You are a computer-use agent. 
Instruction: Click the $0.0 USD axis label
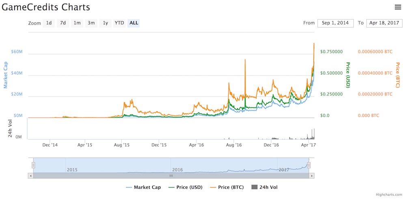click(325, 115)
